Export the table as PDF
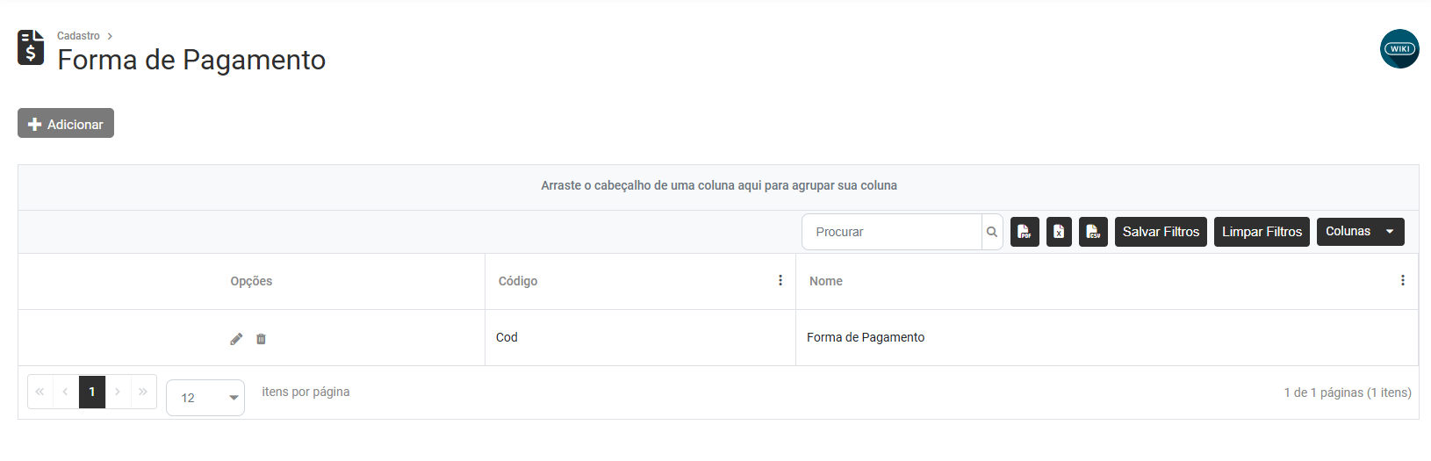1431x461 pixels. [1025, 232]
